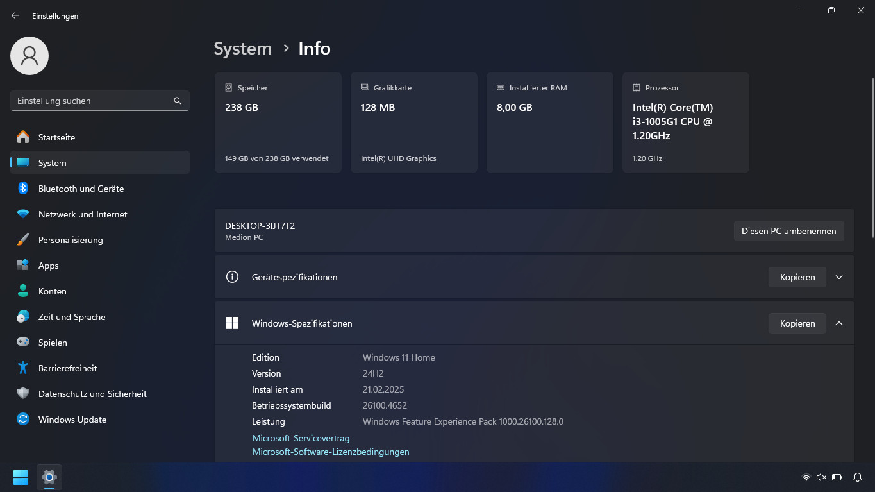Image resolution: width=875 pixels, height=492 pixels.
Task: Click the Speicher drive icon
Action: [x=229, y=87]
